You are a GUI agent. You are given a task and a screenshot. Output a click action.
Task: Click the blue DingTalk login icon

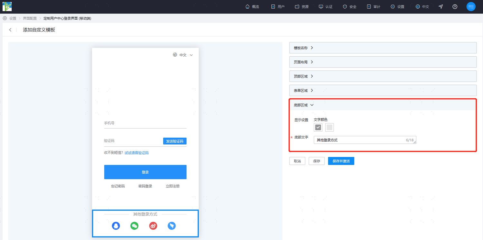[x=172, y=226]
